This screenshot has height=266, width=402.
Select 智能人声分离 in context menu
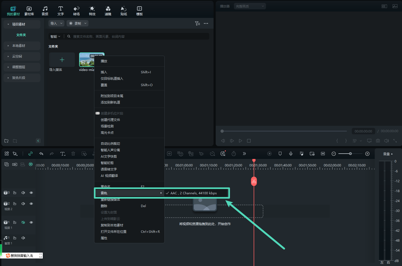[x=110, y=150]
